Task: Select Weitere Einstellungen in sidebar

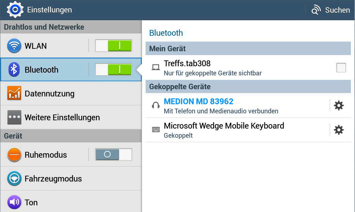Action: pyautogui.click(x=62, y=118)
